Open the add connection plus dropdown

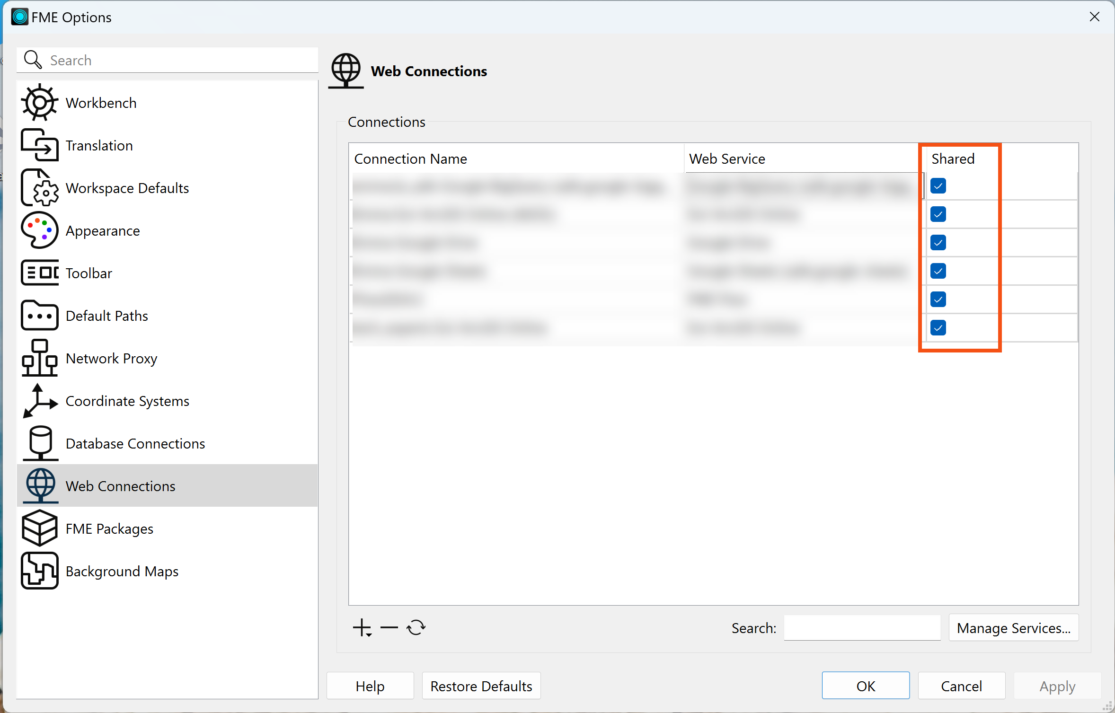coord(363,628)
